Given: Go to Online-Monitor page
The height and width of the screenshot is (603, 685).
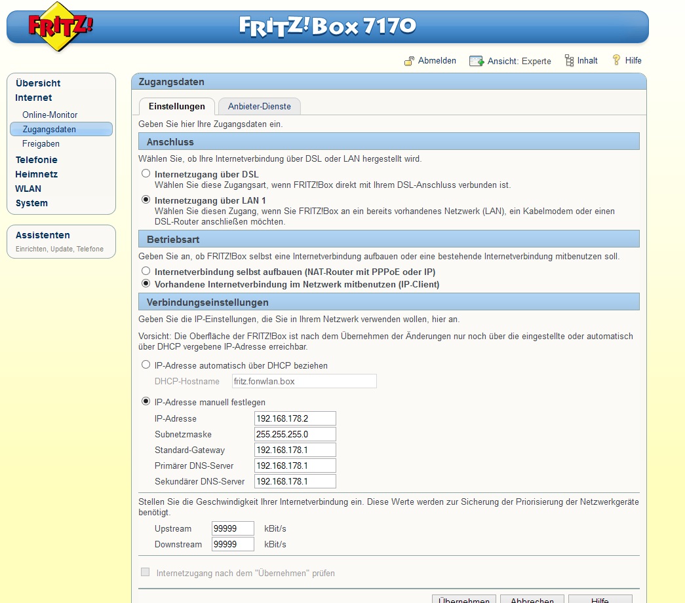Looking at the screenshot, I should coord(50,115).
